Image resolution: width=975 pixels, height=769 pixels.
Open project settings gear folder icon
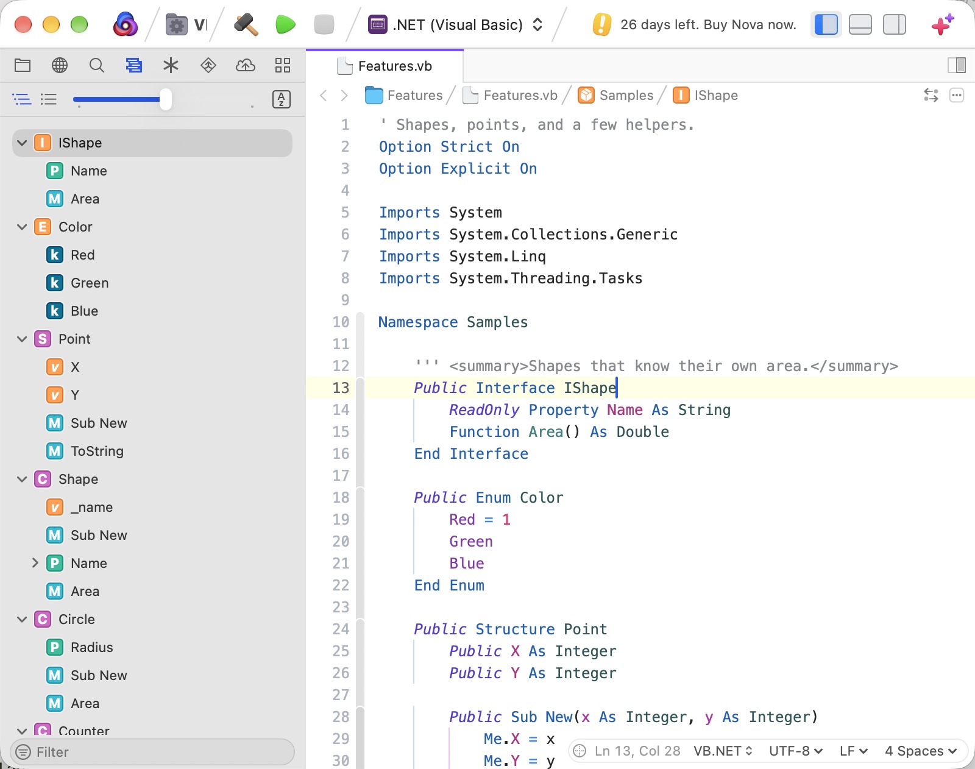click(177, 25)
